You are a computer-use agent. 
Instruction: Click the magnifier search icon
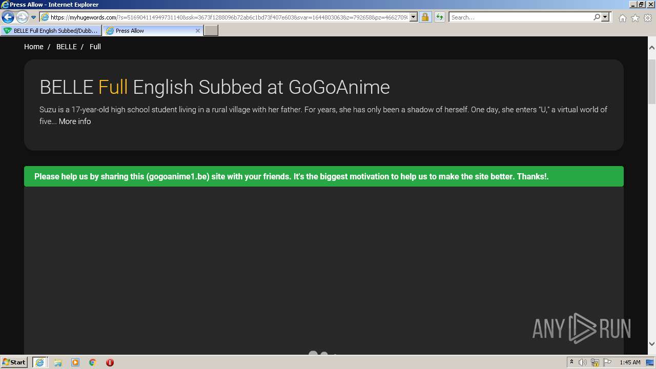(x=597, y=17)
